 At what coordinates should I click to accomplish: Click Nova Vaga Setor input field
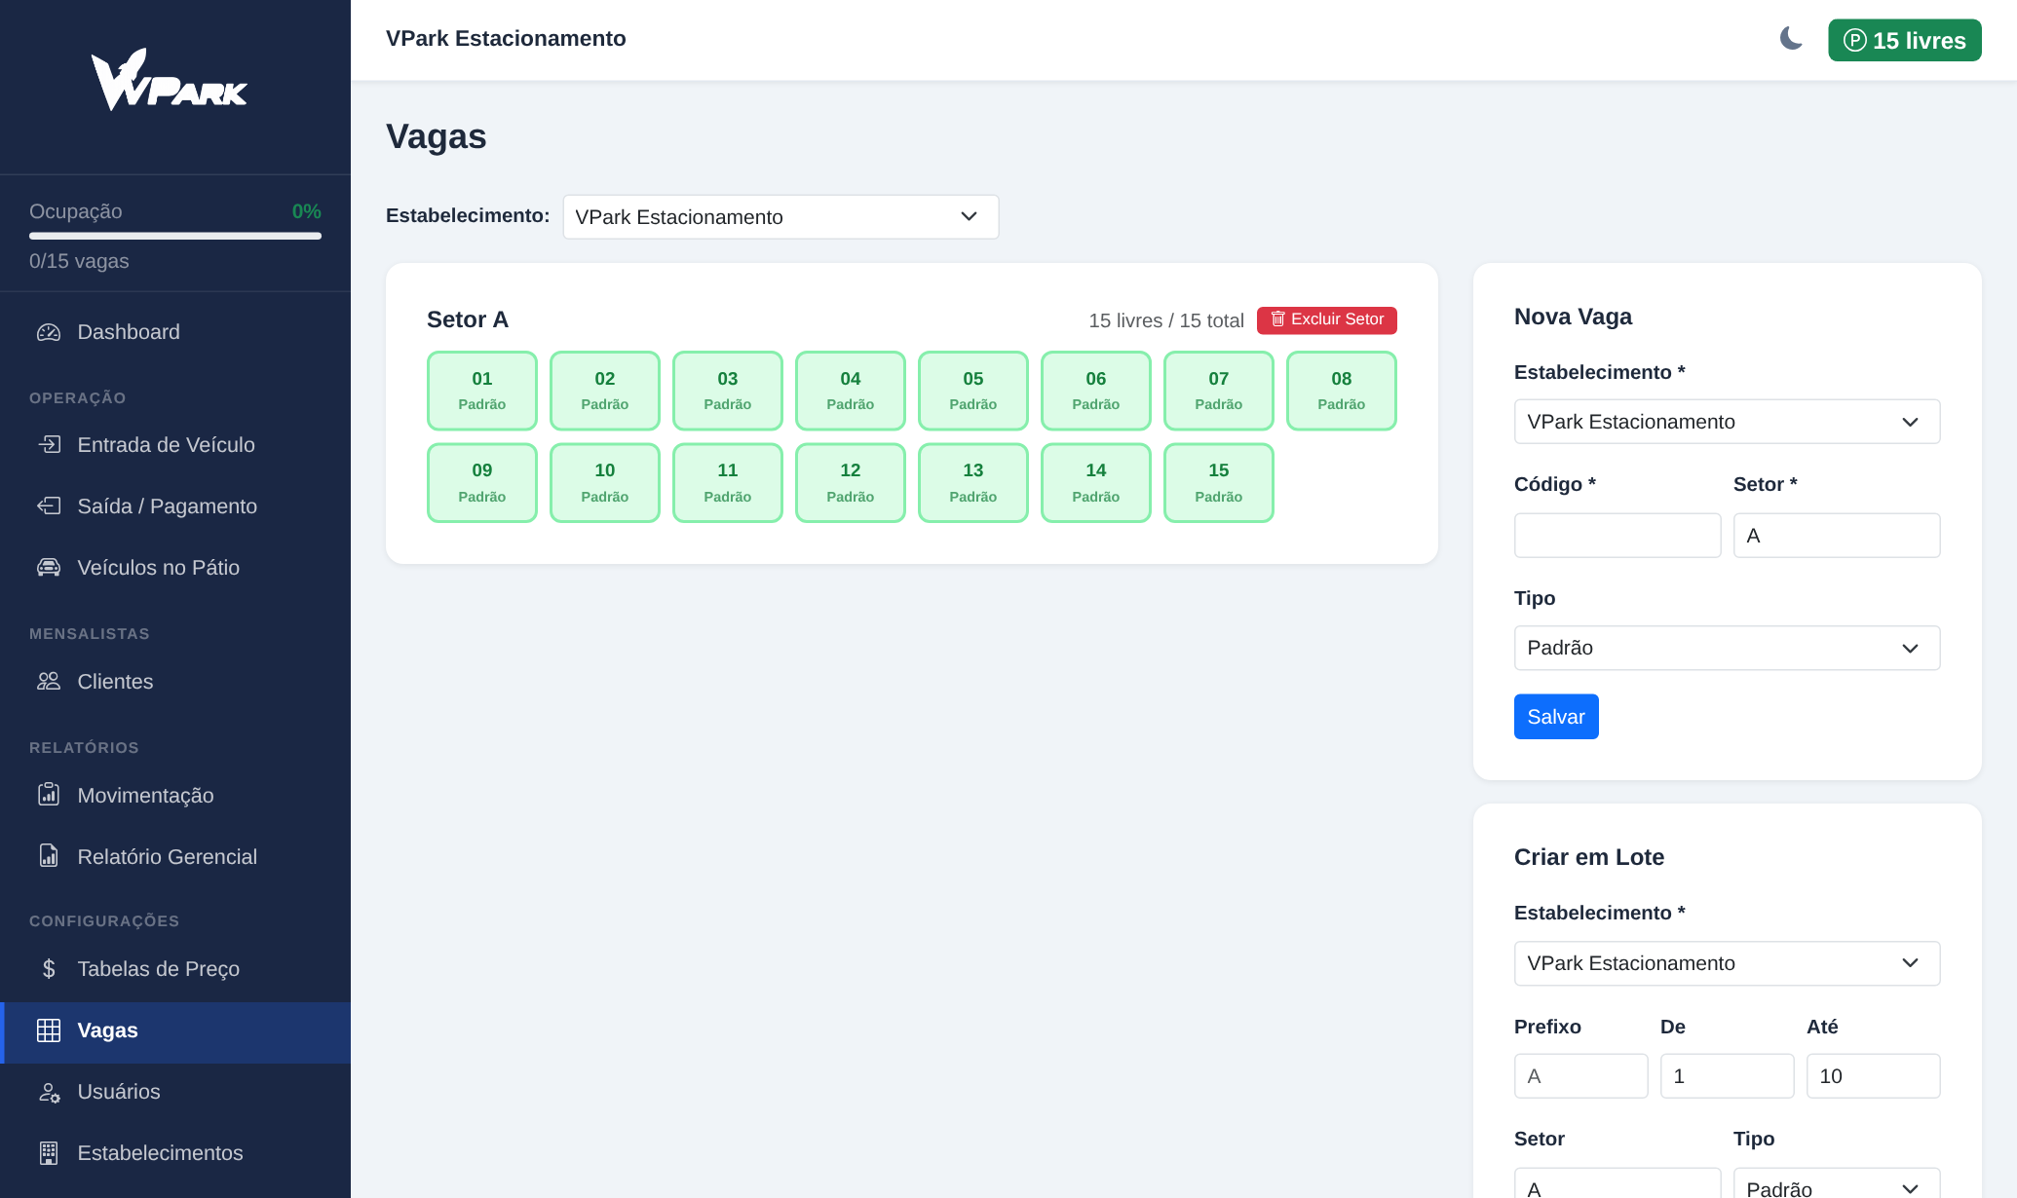click(x=1837, y=536)
